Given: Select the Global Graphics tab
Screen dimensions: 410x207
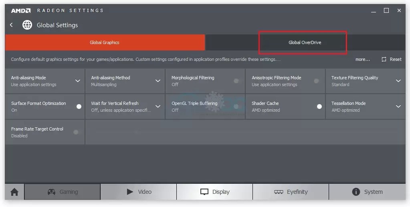Looking at the screenshot, I should click(x=105, y=42).
